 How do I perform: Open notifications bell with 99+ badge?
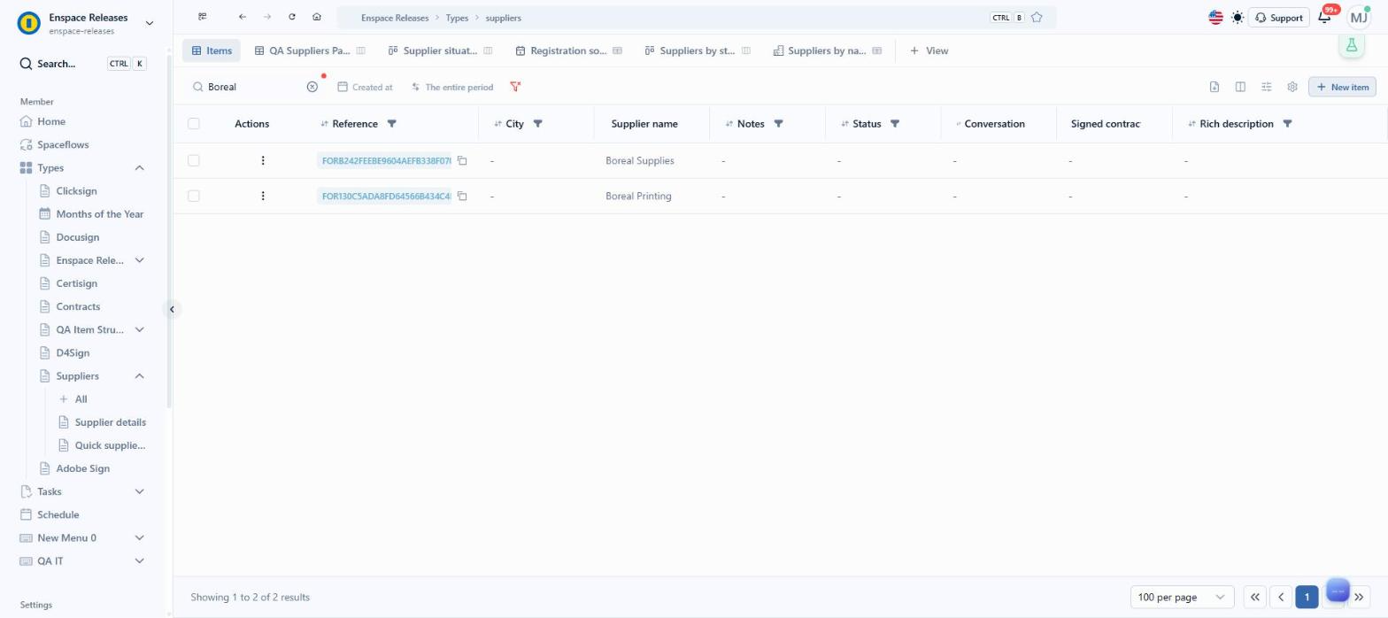coord(1325,17)
